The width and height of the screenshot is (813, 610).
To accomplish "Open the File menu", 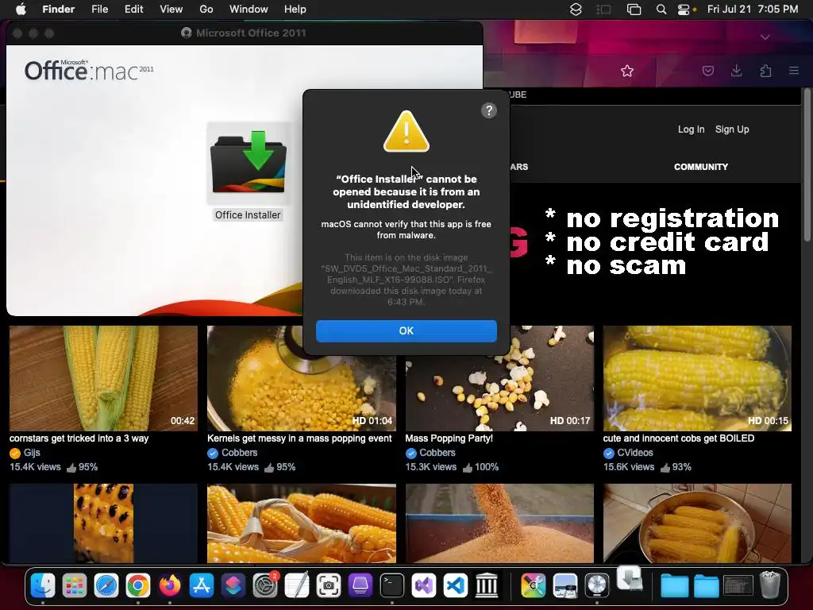I will [99, 10].
